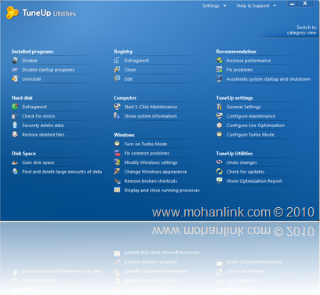Click the Registry Edit icon
This screenshot has width=320, height=295.
point(117,78)
